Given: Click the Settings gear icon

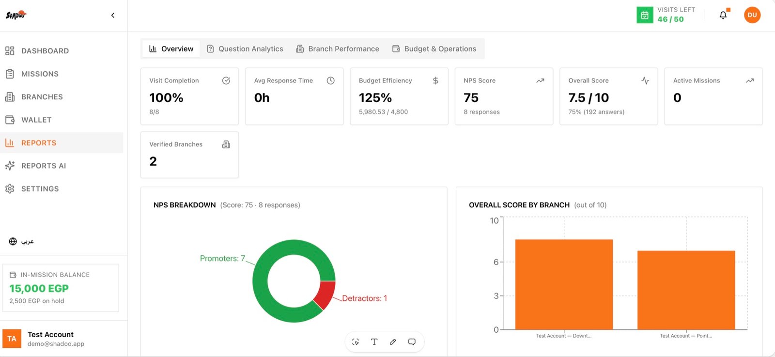Looking at the screenshot, I should coord(10,189).
